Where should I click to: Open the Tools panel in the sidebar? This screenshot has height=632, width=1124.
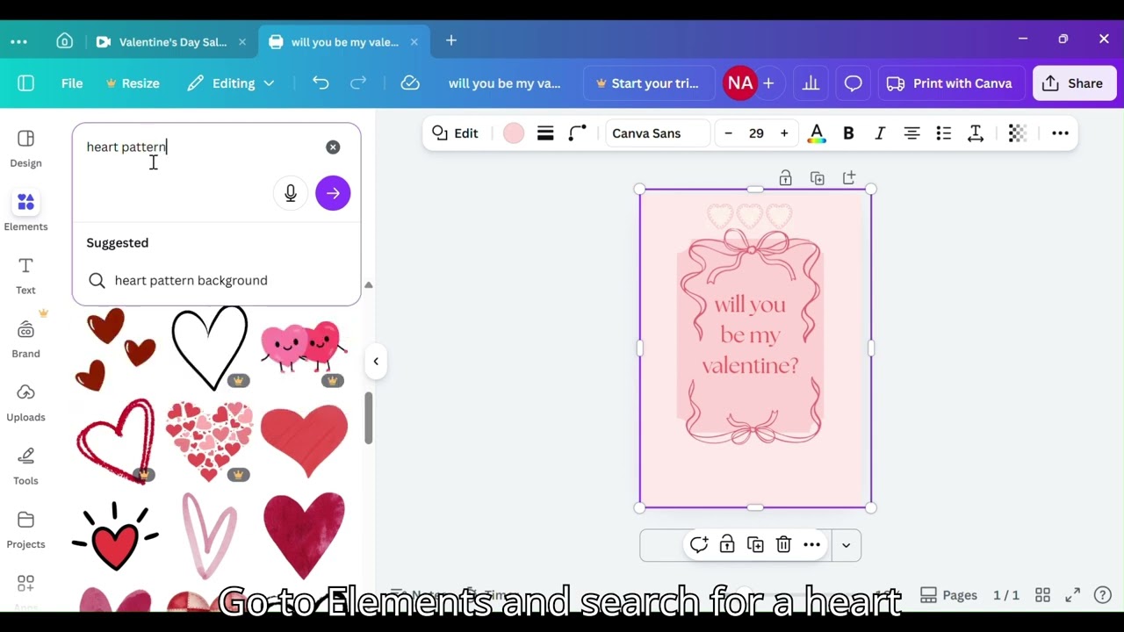pyautogui.click(x=25, y=466)
